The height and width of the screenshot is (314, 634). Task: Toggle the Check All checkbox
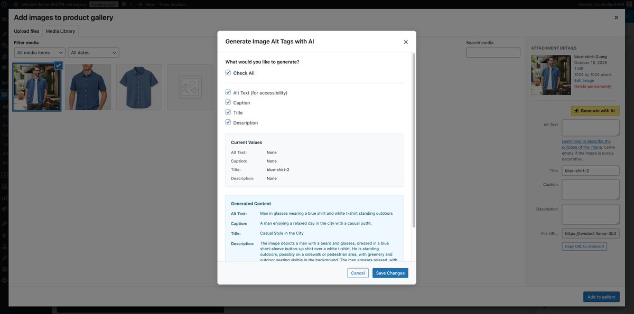click(x=227, y=71)
